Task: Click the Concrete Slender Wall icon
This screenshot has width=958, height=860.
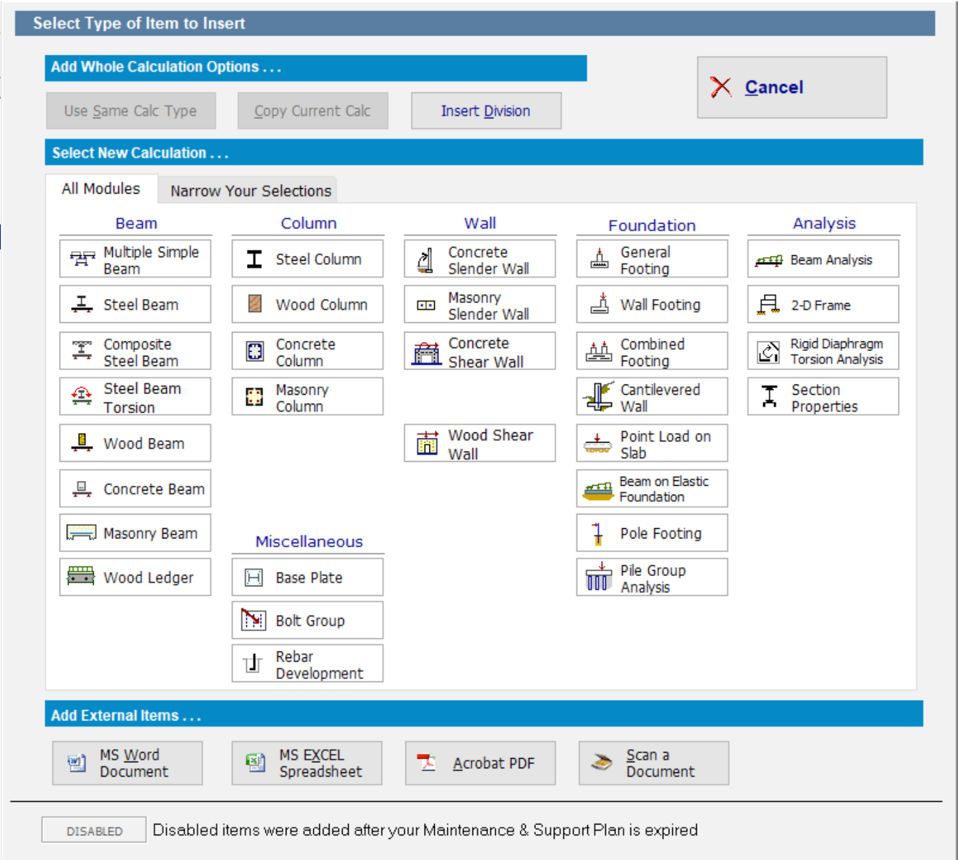Action: click(425, 261)
